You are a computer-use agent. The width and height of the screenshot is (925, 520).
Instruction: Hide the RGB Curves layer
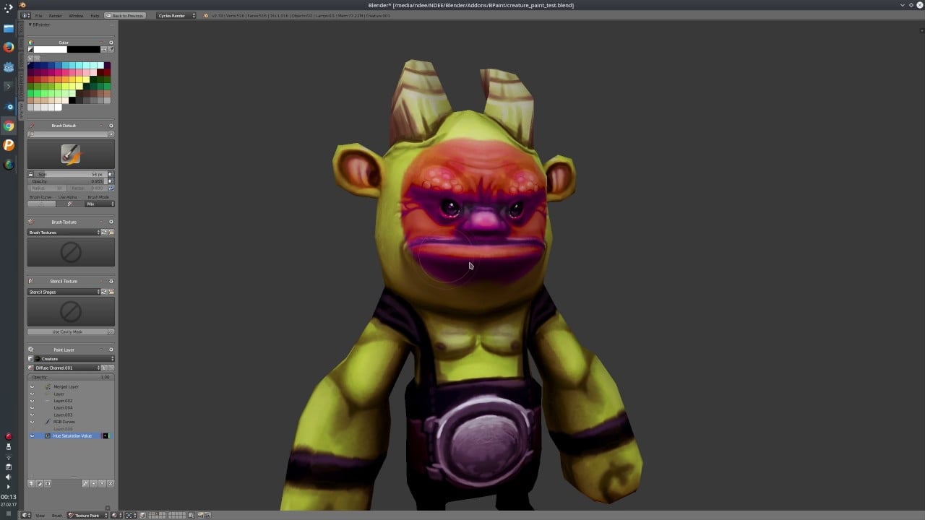[x=32, y=422]
